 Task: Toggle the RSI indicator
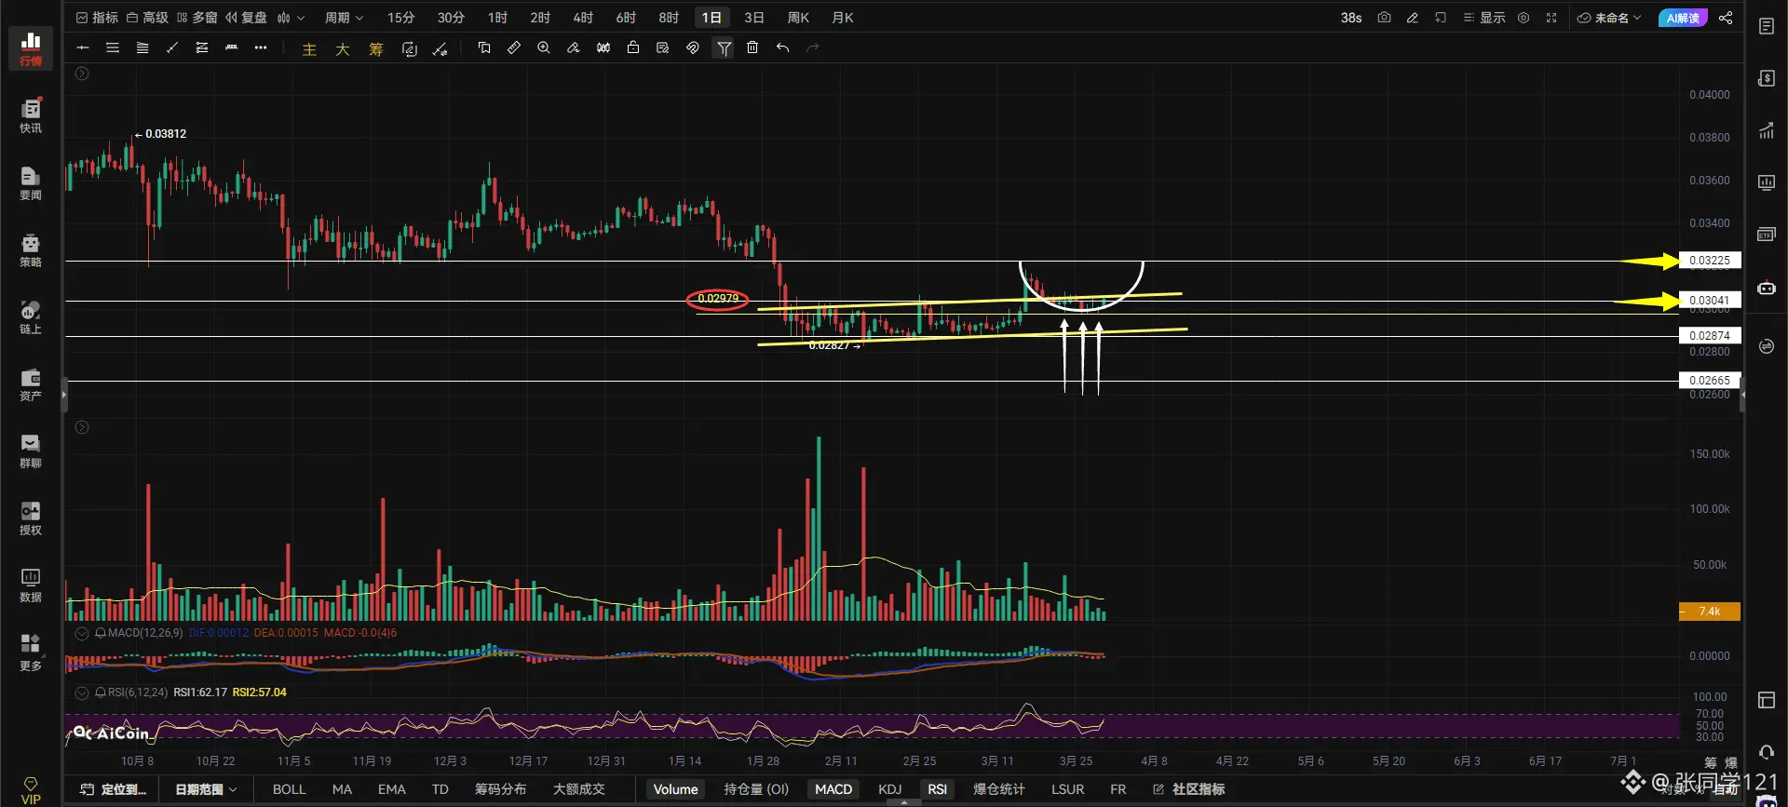tap(937, 789)
